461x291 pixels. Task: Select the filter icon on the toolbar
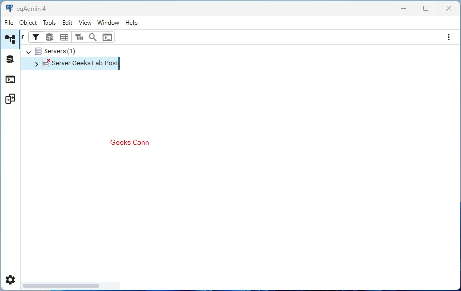pos(35,37)
